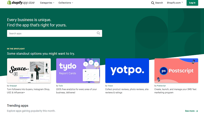
Task: Click the magnifier icon in Search apps box
Action: (x=98, y=33)
